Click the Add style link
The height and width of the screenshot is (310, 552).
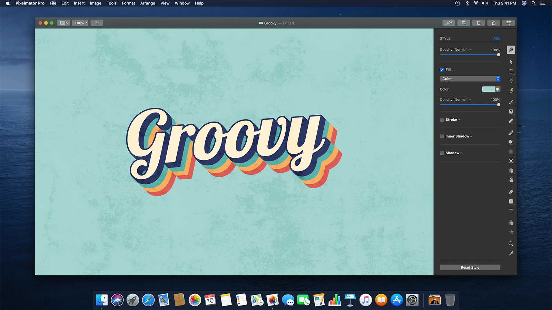pos(497,38)
